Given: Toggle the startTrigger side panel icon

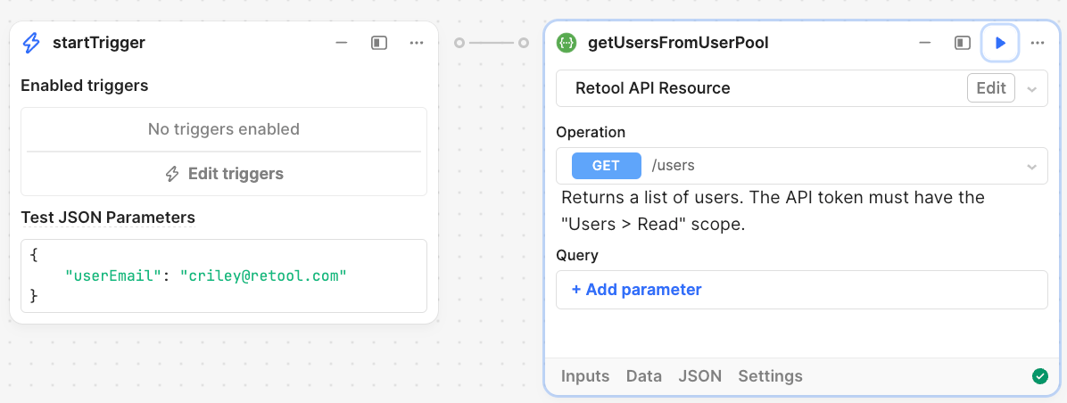Looking at the screenshot, I should 379,43.
